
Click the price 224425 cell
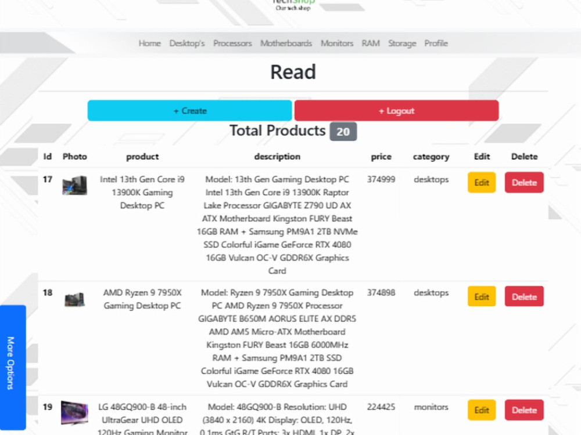tap(381, 407)
